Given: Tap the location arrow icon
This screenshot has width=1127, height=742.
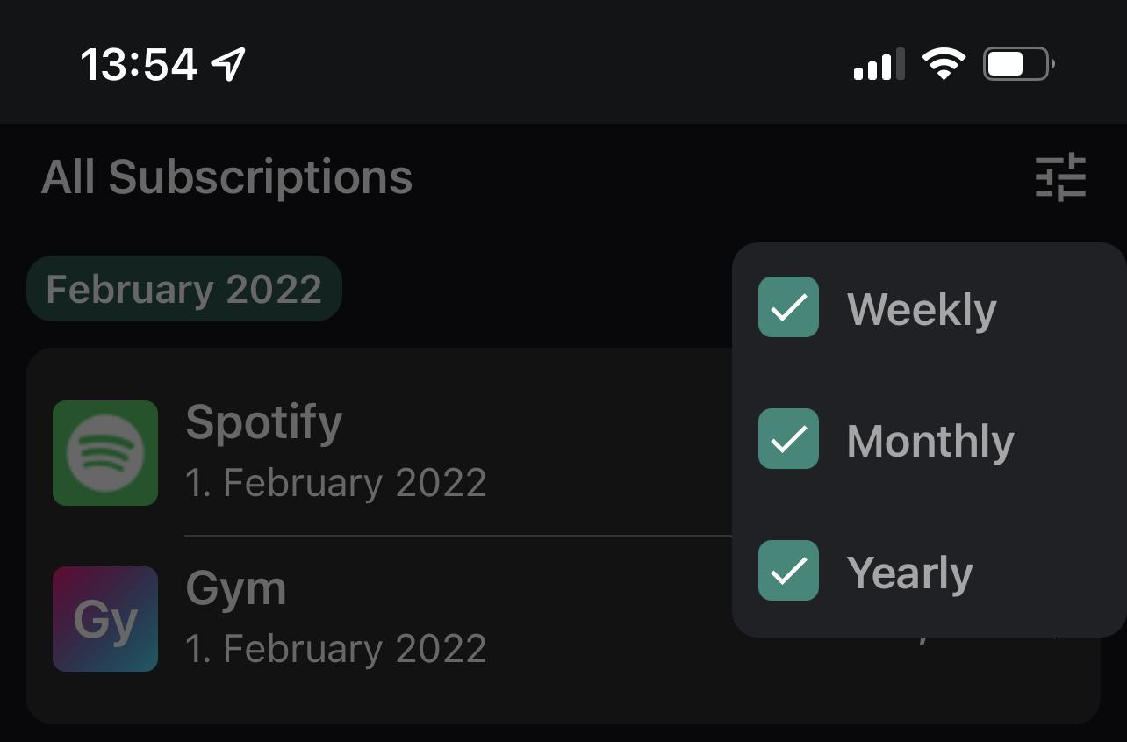Looking at the screenshot, I should pyautogui.click(x=229, y=64).
